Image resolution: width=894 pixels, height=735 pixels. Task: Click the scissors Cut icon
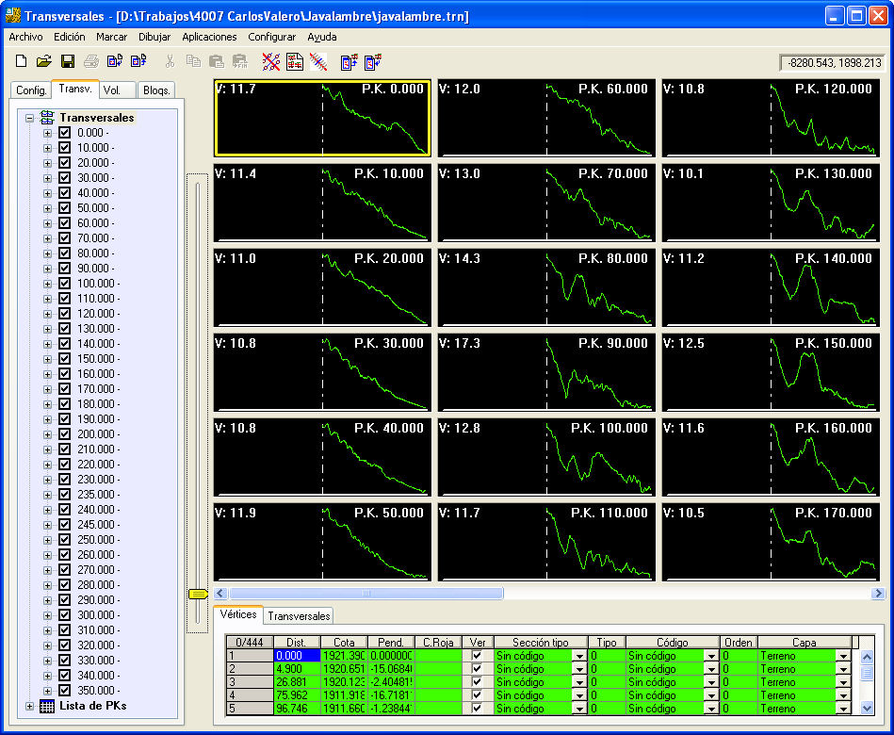[x=170, y=61]
